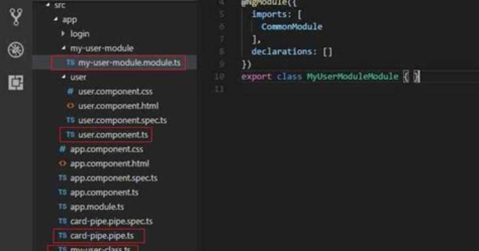479x251 pixels.
Task: Click TS icon of card-pipe.pipe.ts
Action: click(x=62, y=235)
